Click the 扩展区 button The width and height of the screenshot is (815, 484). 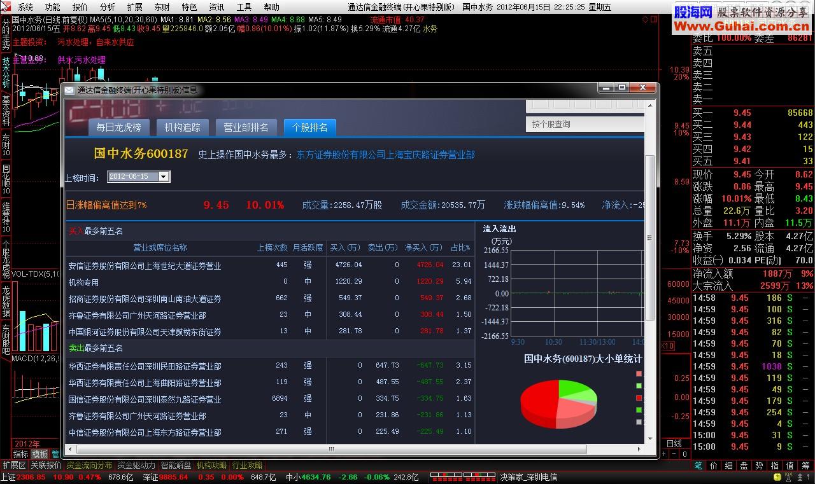(x=15, y=466)
